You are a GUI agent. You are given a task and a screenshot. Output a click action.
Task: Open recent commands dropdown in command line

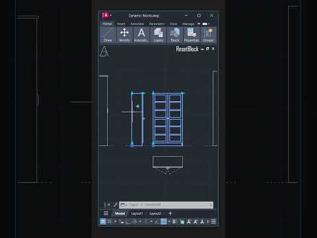click(123, 205)
